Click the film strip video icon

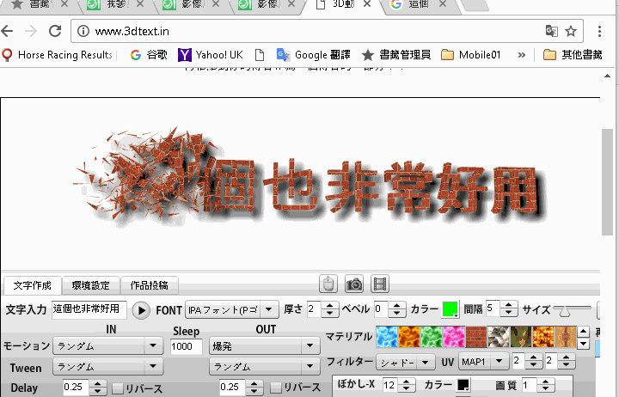coord(380,284)
